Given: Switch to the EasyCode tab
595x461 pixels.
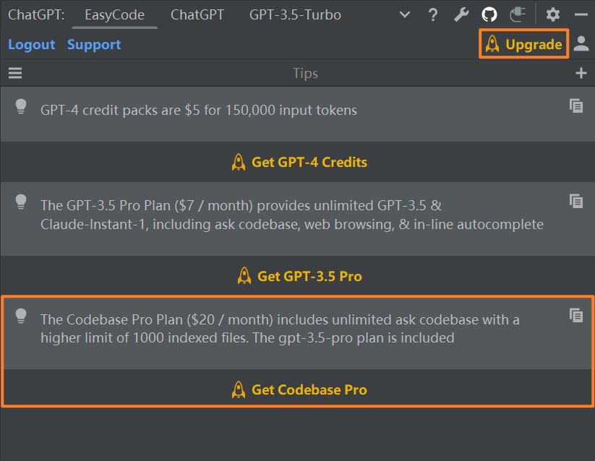Looking at the screenshot, I should pos(114,14).
